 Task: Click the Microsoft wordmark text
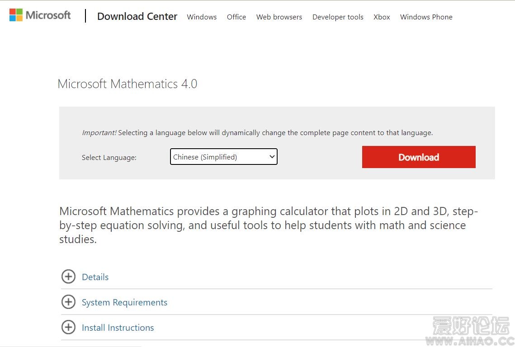tap(48, 15)
